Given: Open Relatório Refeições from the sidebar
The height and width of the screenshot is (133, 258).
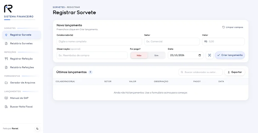Looking at the screenshot, I should [x=21, y=67].
